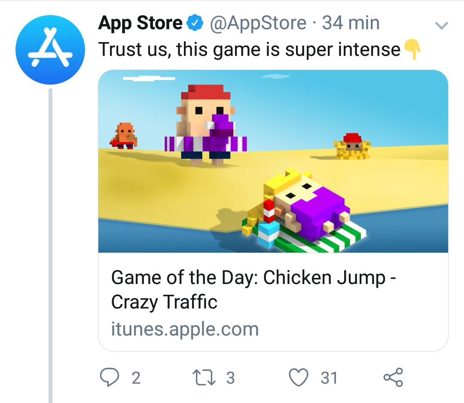464x403 pixels.
Task: Click the reply count of 2
Action: pos(136,378)
